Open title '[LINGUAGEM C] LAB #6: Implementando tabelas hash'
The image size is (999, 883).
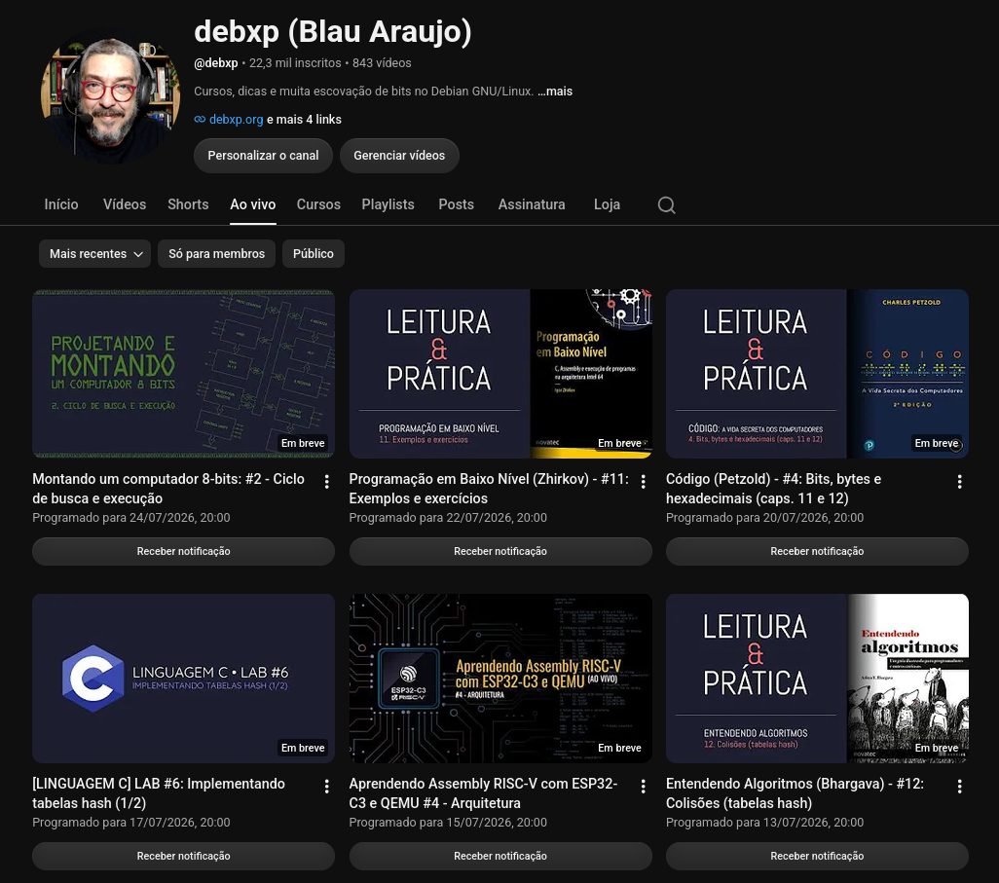pos(159,793)
